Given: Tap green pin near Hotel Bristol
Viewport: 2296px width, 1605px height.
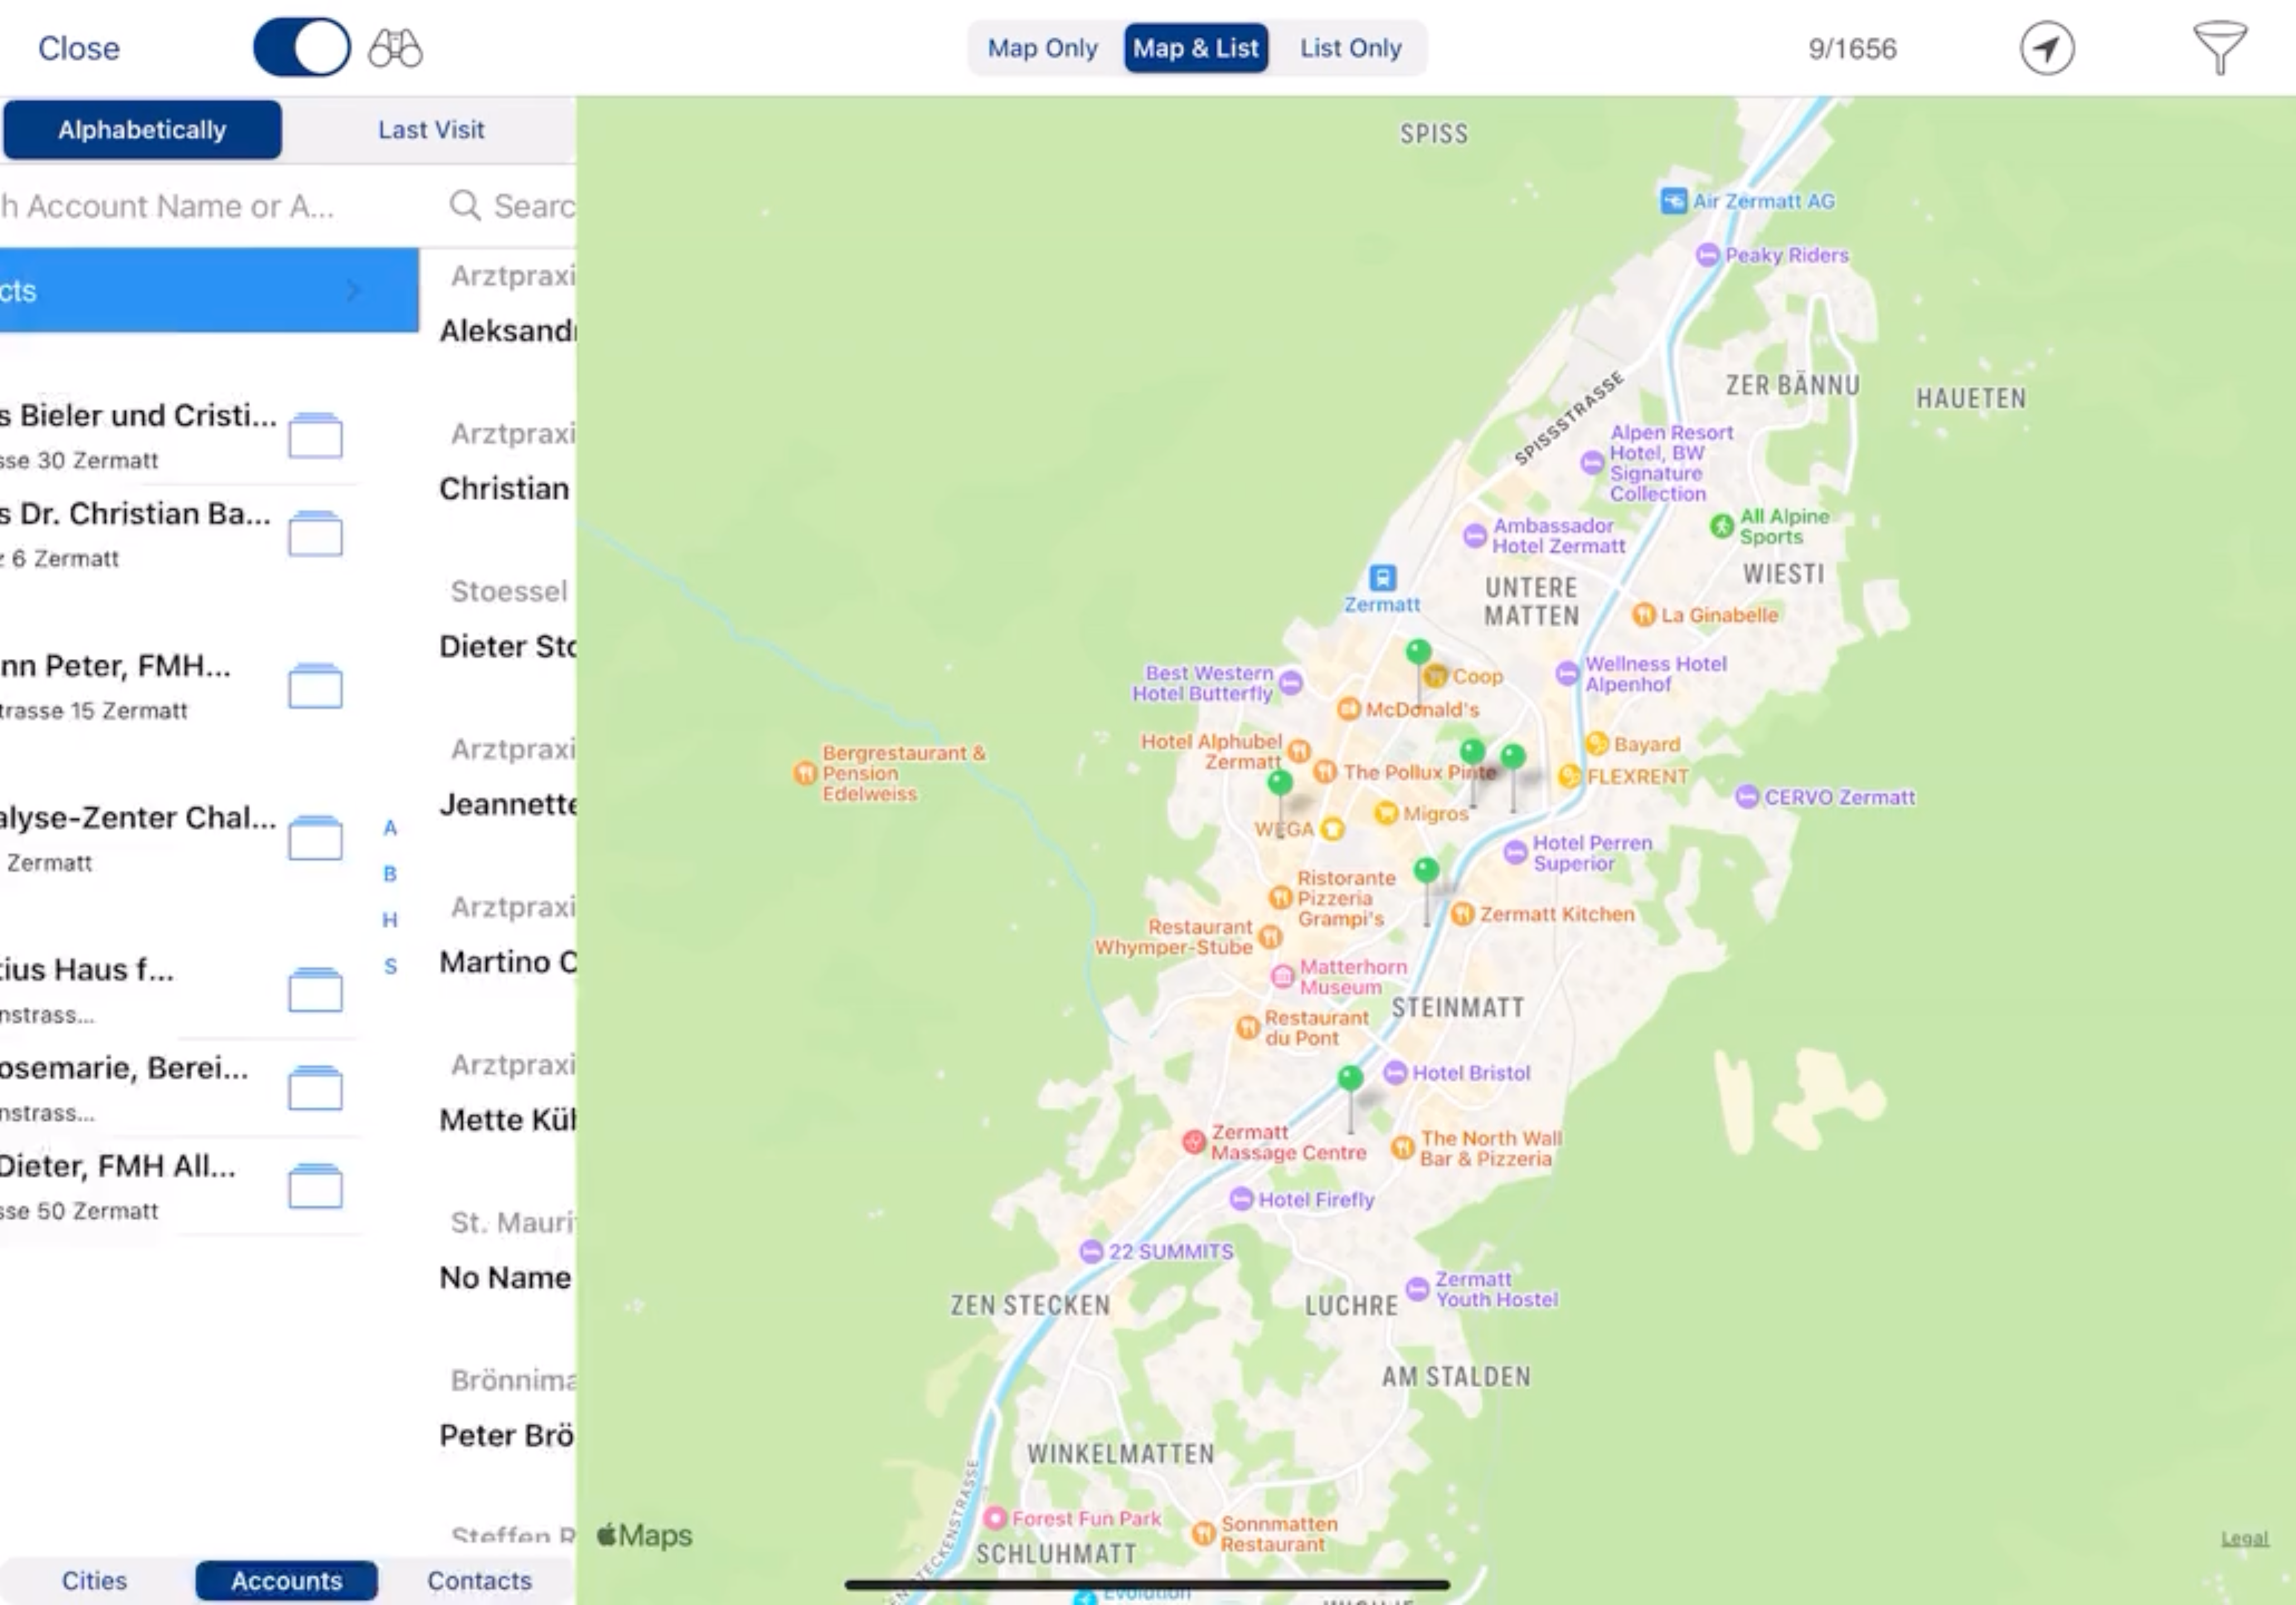Looking at the screenshot, I should click(1350, 1079).
